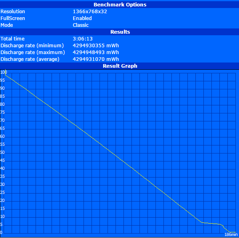Click the 4294948493 mWh maximum value
This screenshot has width=239, height=238.
(x=96, y=52)
